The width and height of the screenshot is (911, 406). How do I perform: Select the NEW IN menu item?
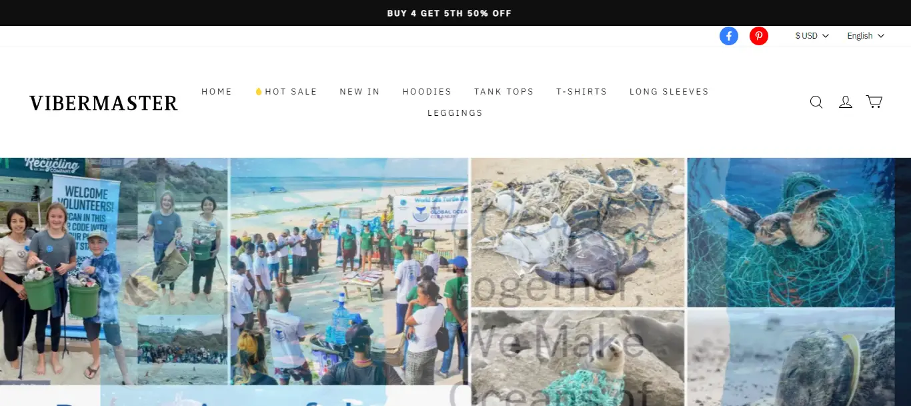click(x=359, y=92)
